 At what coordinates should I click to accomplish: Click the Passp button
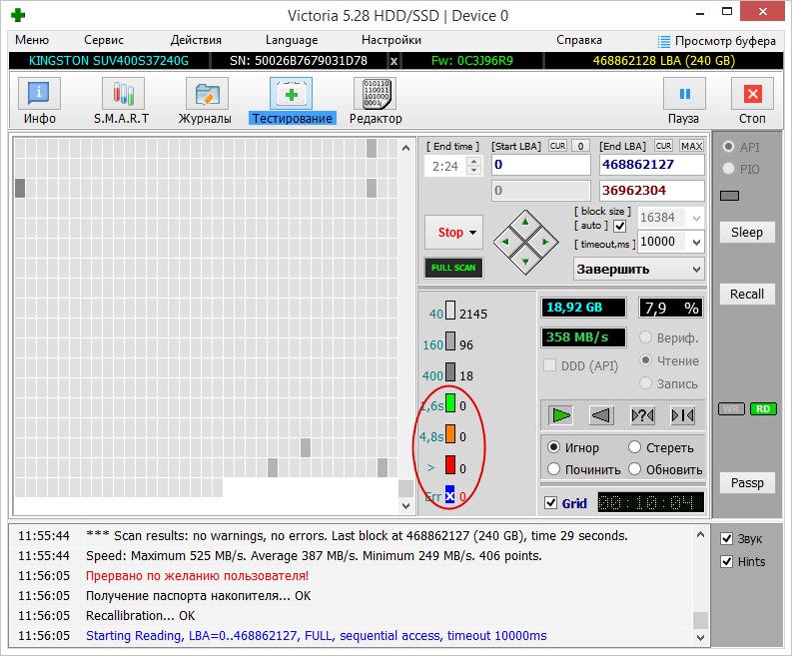[x=746, y=483]
